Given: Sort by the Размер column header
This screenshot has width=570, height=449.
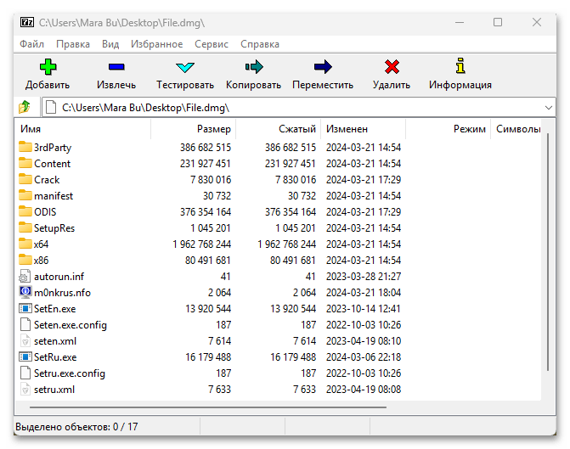Looking at the screenshot, I should [x=194, y=129].
